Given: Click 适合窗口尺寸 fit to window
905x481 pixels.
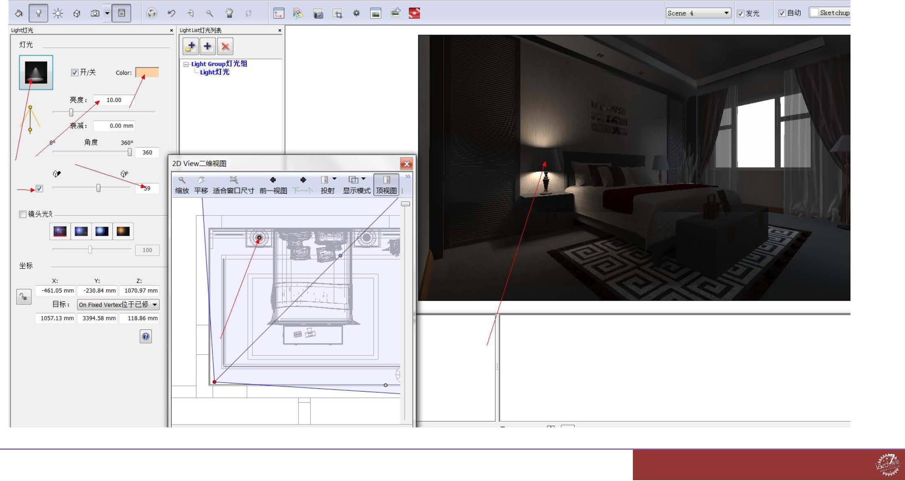Looking at the screenshot, I should tap(233, 185).
